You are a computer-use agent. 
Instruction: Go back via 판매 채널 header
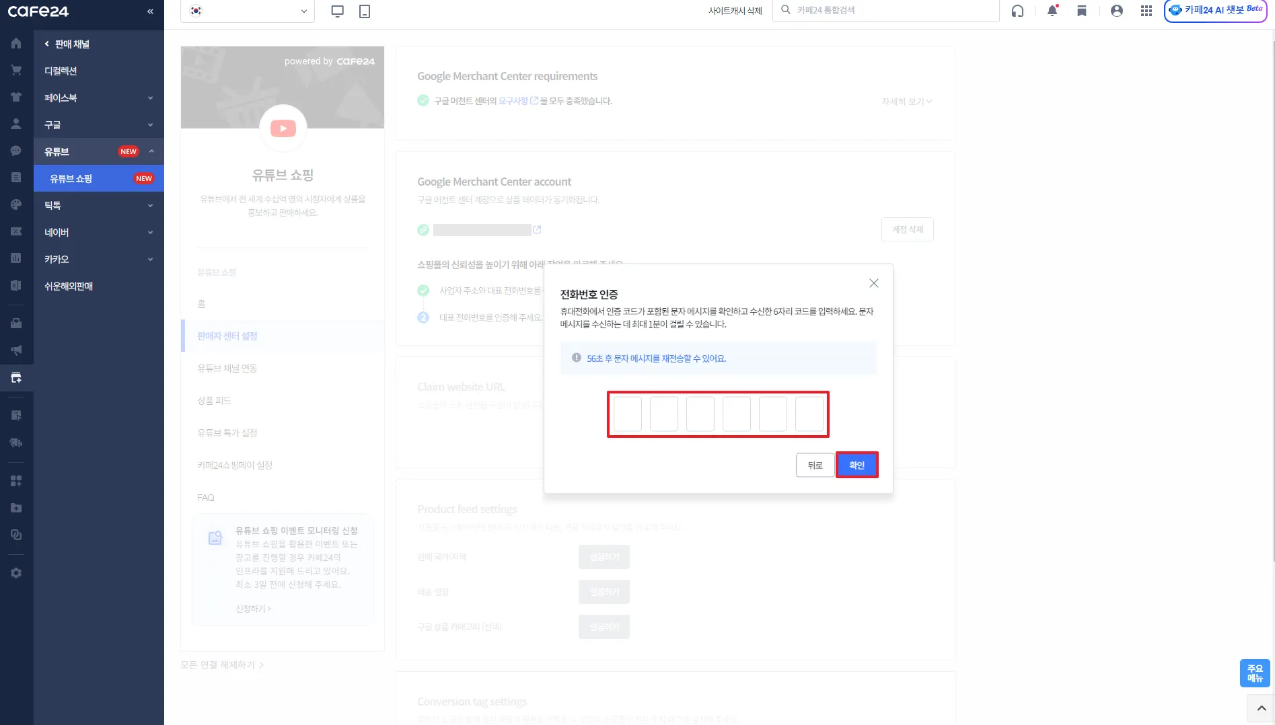pyautogui.click(x=67, y=44)
